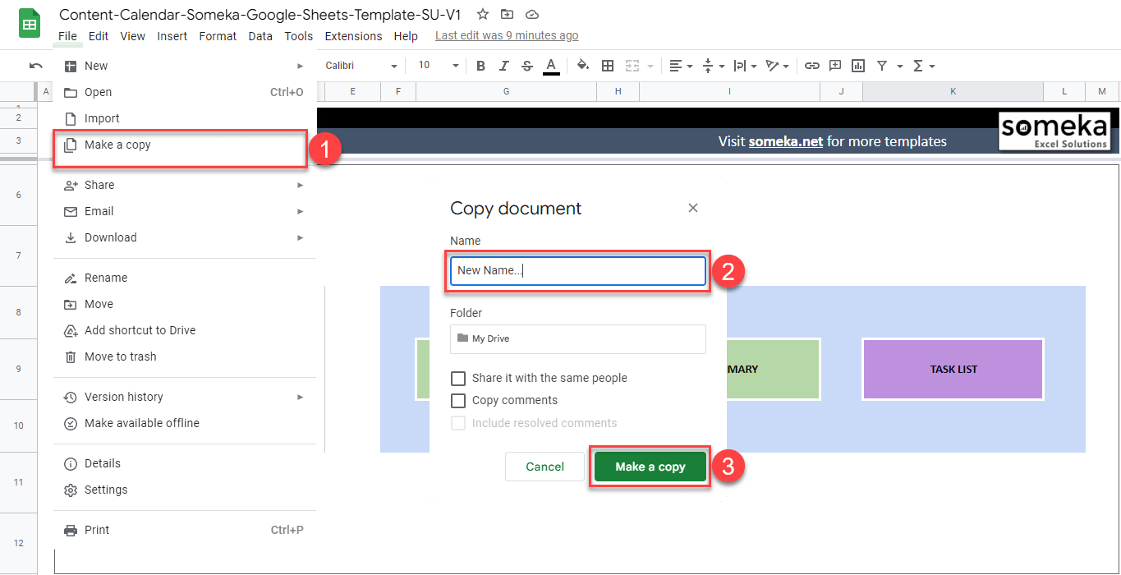Open the My Drive folder selector

[x=577, y=338]
